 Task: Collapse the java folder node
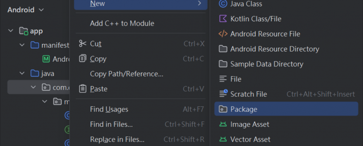tap(22, 74)
